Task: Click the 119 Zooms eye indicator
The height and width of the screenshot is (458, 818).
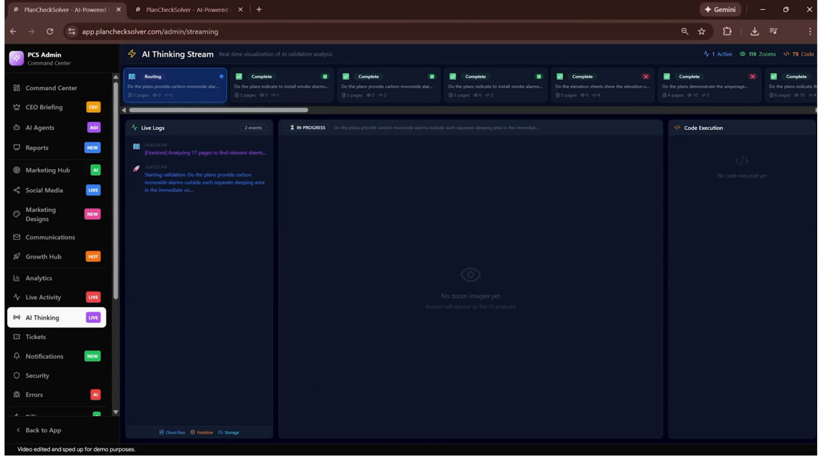Action: pyautogui.click(x=758, y=54)
